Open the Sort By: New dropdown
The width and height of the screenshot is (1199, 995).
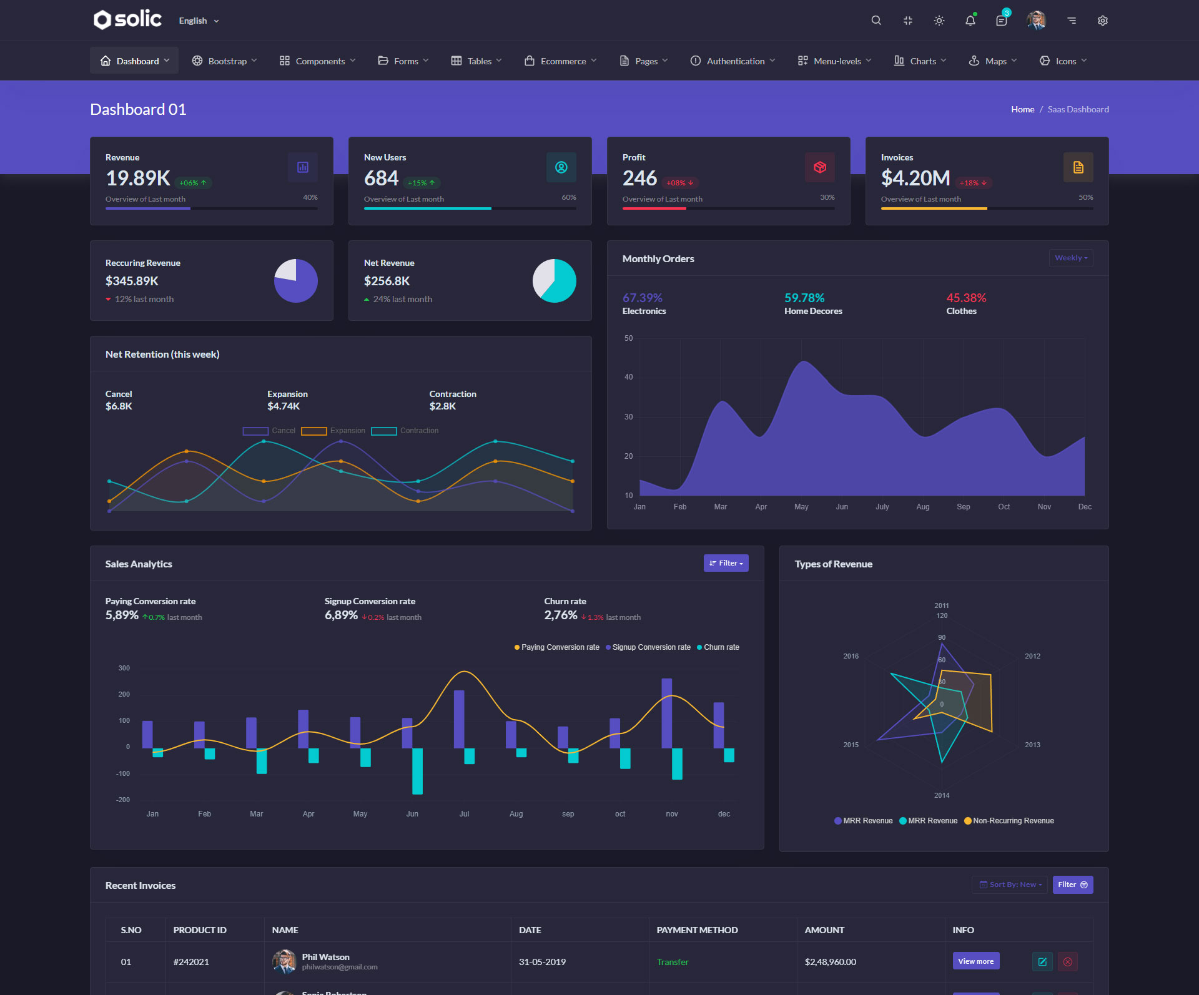(1010, 885)
